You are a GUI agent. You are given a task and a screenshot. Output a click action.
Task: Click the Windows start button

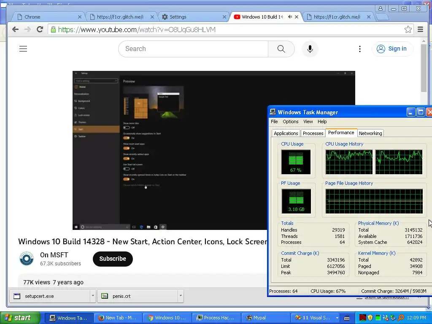coord(20,318)
